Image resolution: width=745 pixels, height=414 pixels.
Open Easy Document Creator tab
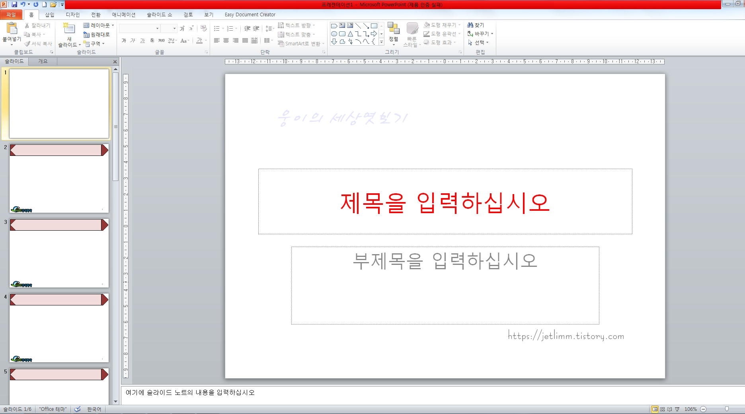250,15
